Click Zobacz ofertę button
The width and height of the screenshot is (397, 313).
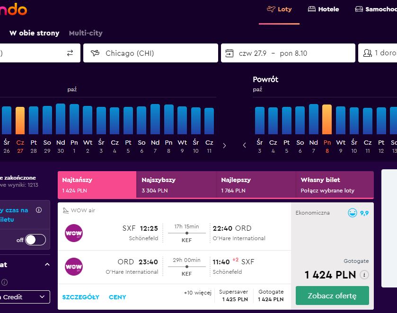[332, 296]
